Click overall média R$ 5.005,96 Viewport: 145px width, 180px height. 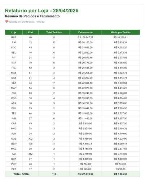pyautogui.click(x=120, y=174)
